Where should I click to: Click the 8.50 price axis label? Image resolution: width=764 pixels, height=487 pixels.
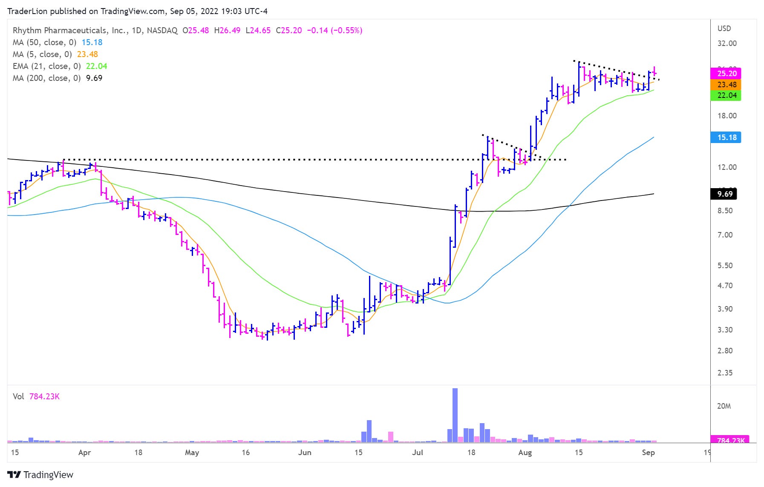pos(725,211)
